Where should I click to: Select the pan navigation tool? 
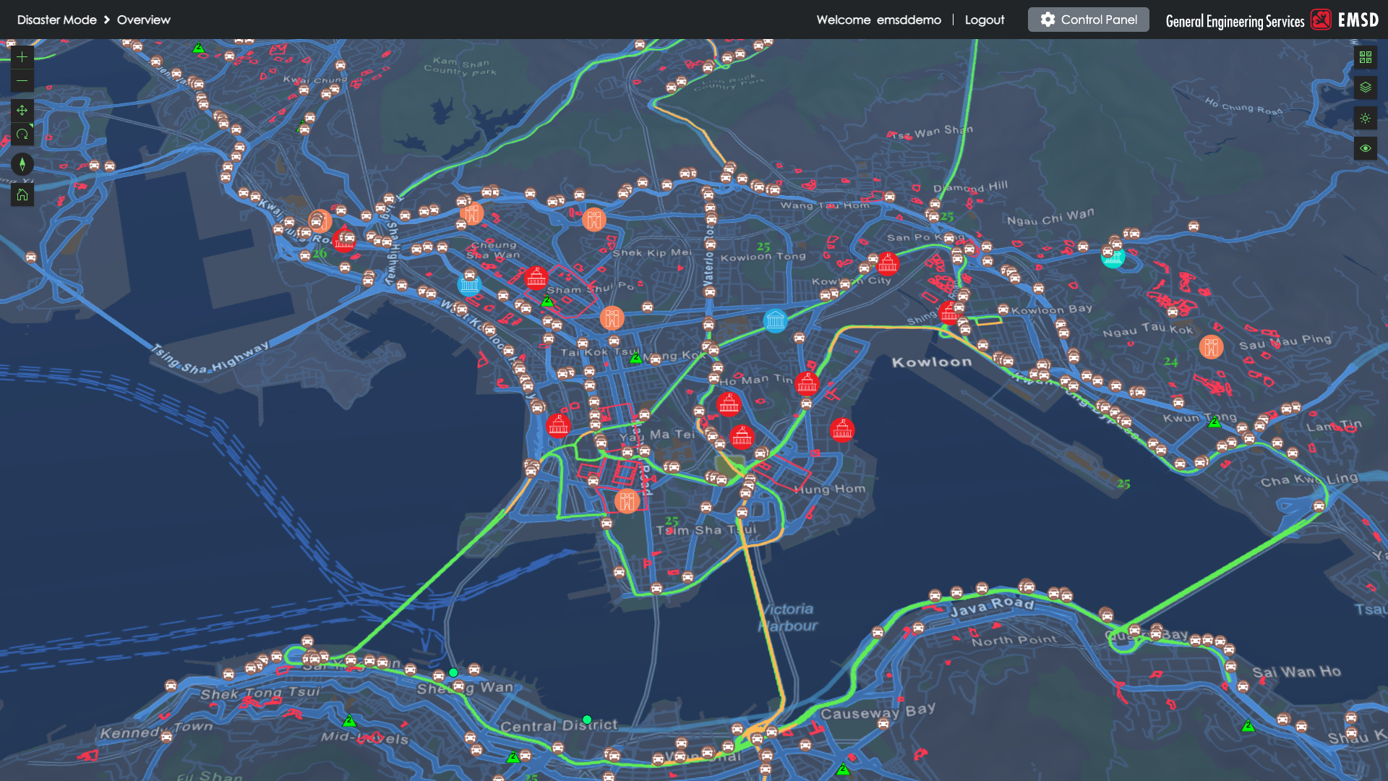tap(22, 111)
